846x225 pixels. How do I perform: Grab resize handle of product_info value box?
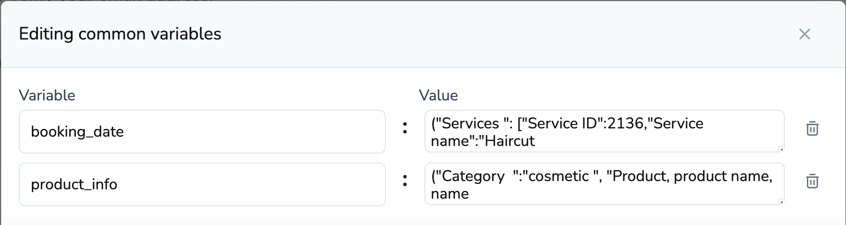781,202
